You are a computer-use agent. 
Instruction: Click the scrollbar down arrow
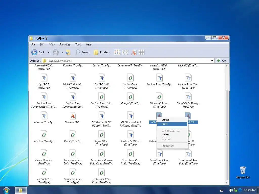[226, 183]
